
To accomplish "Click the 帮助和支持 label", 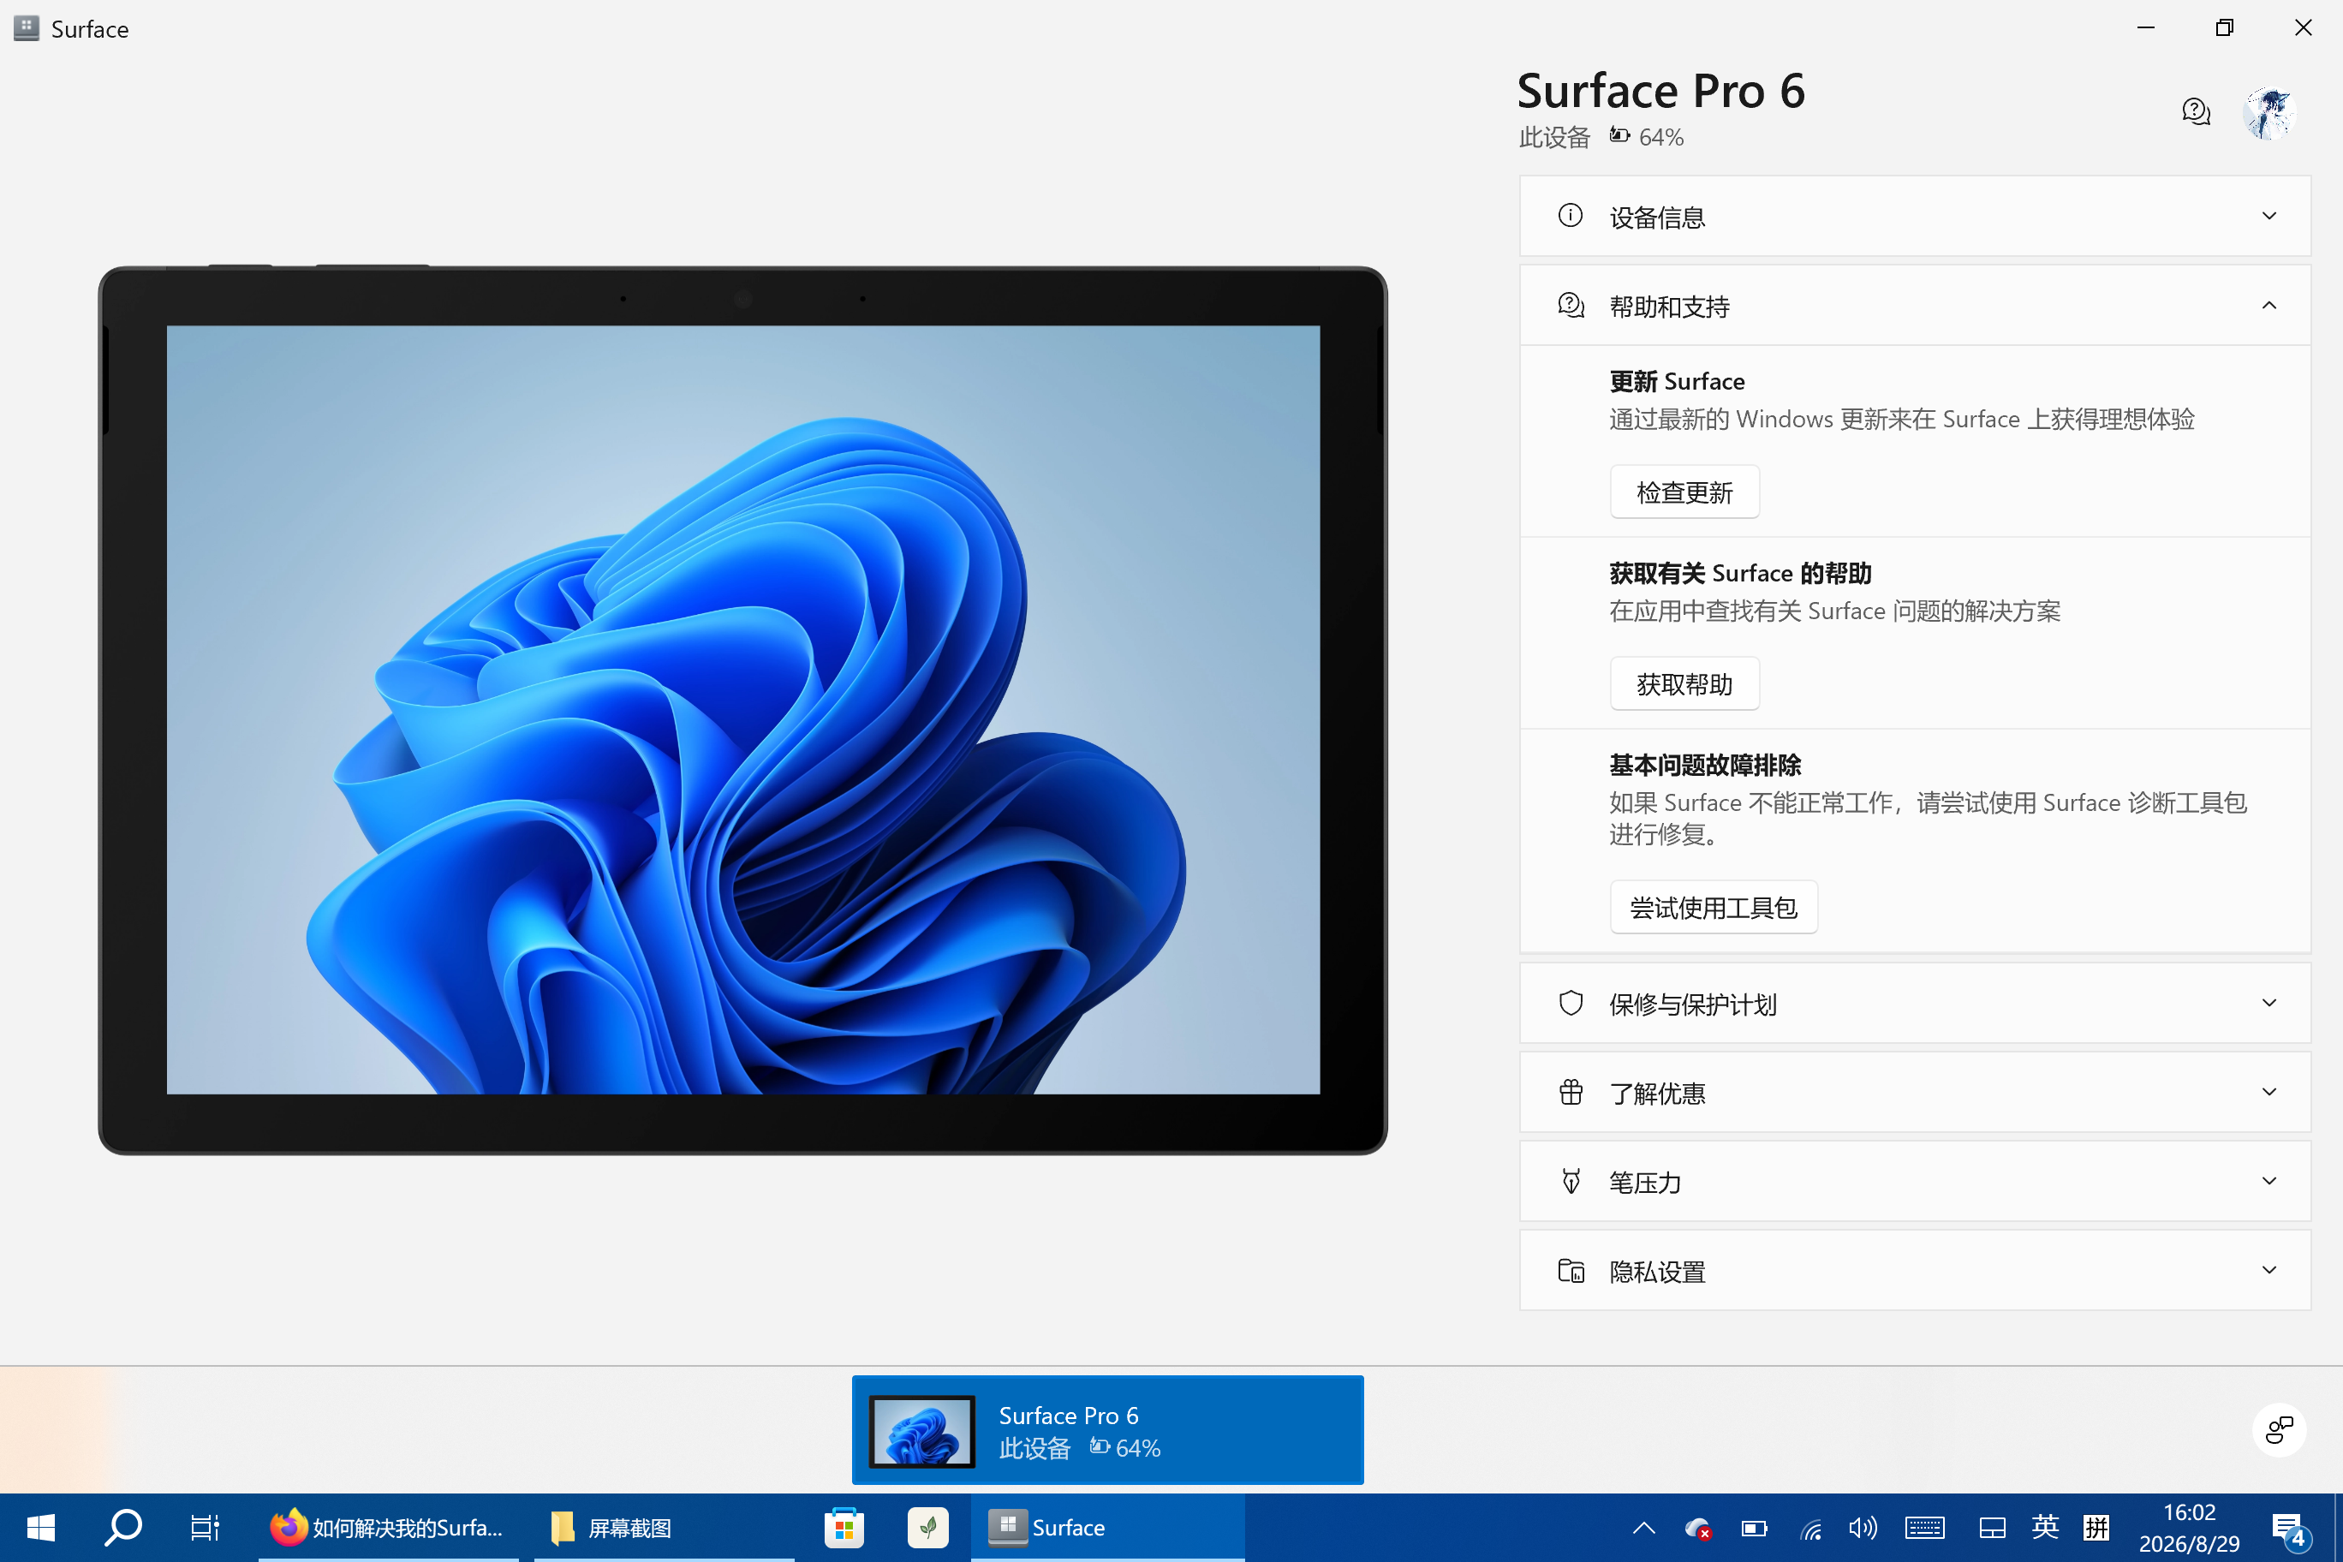I will pyautogui.click(x=1668, y=306).
